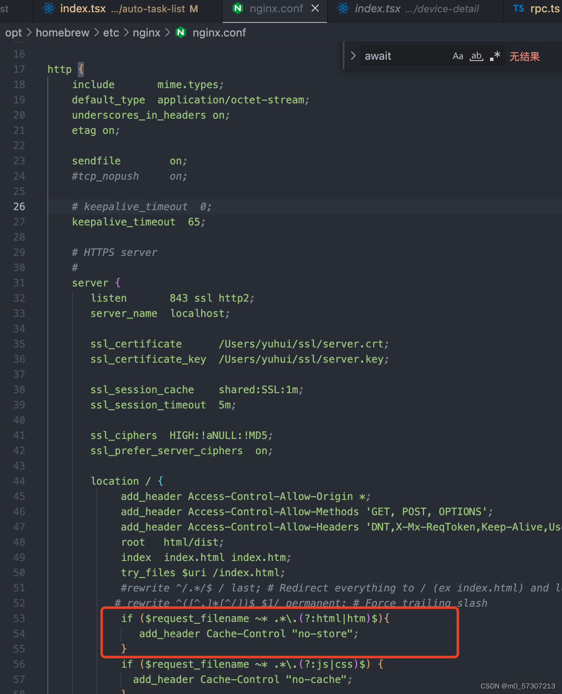Open the 'etc' breadcrumb segment
The image size is (562, 694).
[x=111, y=33]
